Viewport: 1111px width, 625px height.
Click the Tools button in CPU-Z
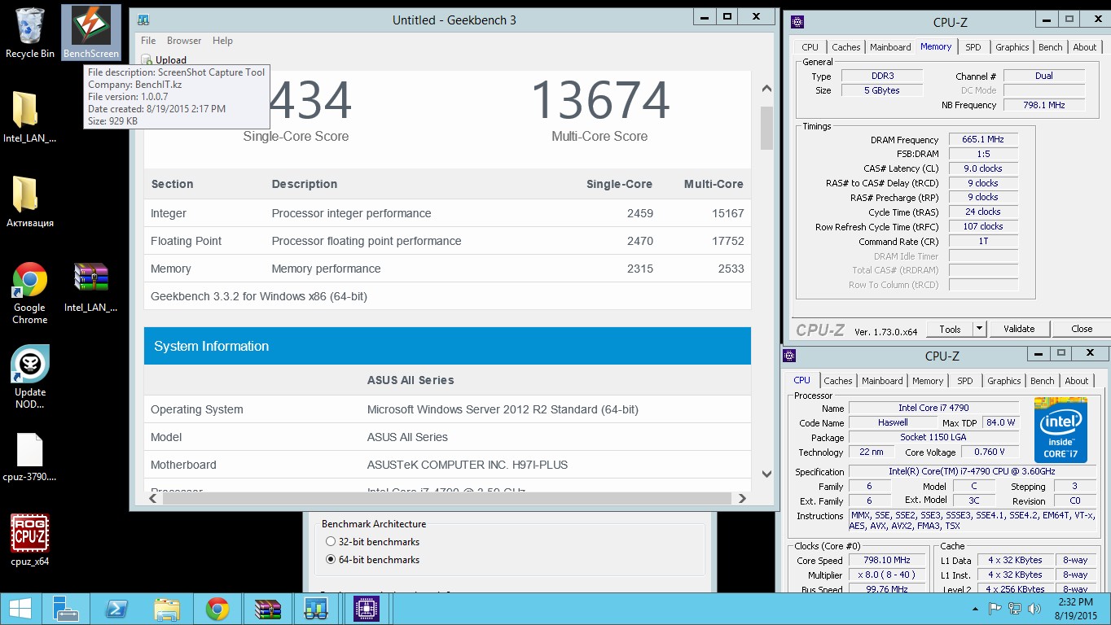[950, 329]
